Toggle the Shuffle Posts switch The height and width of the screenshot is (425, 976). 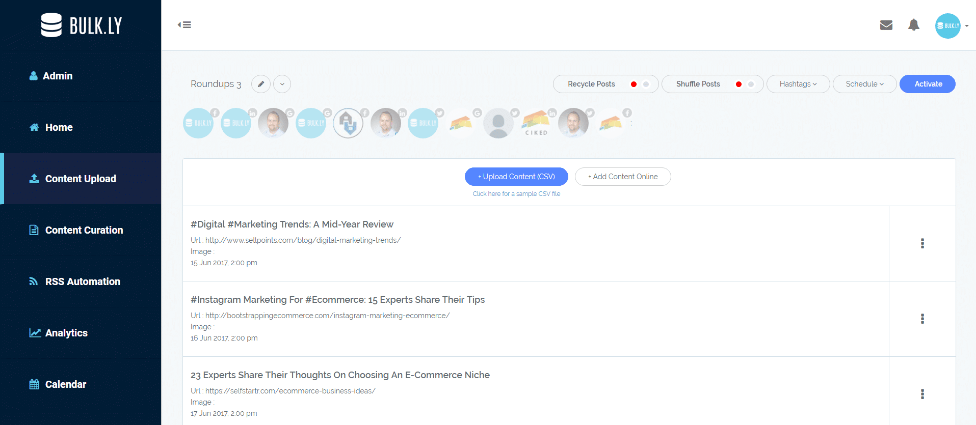745,84
